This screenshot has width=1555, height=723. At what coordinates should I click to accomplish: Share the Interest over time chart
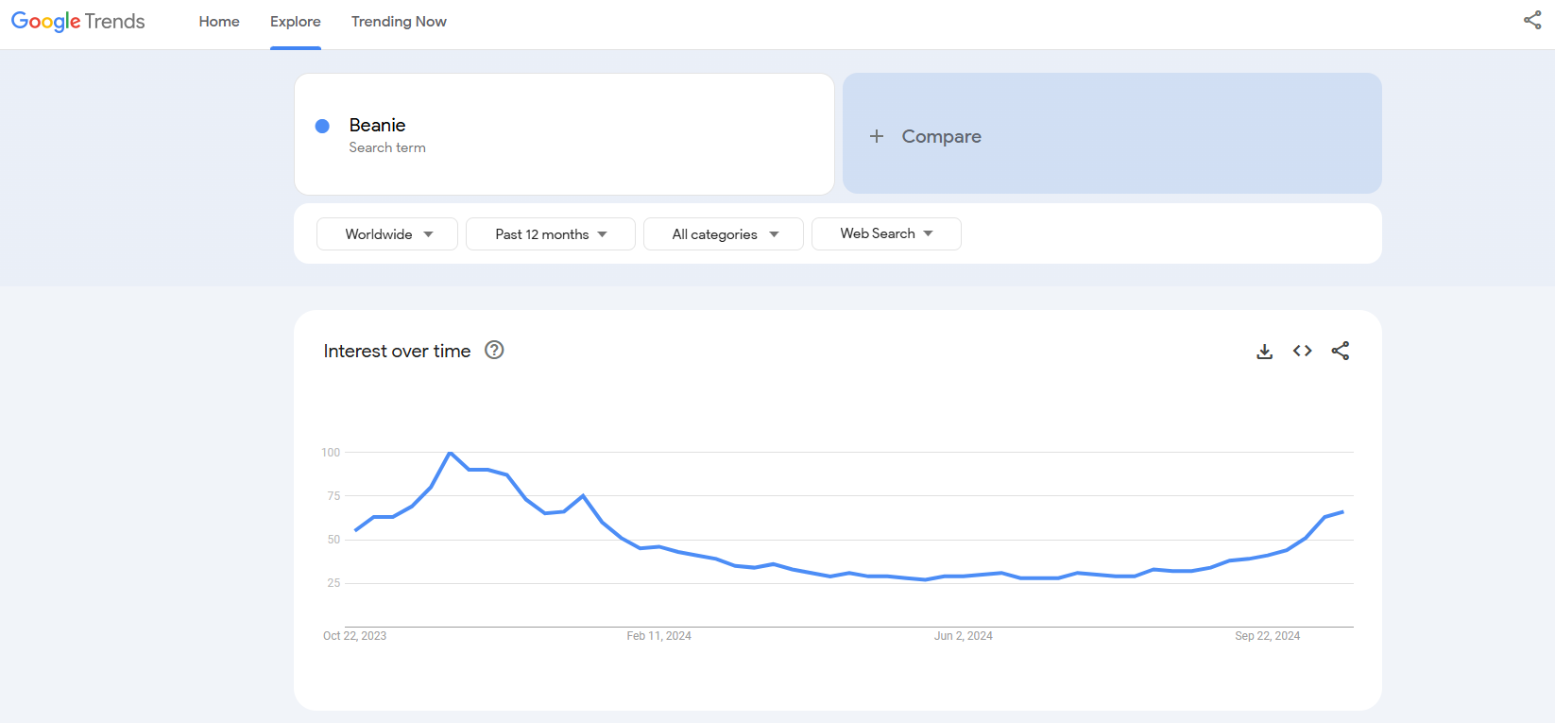click(1341, 351)
